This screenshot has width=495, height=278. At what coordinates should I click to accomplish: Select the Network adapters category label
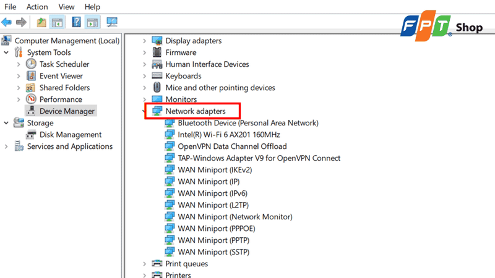click(196, 111)
